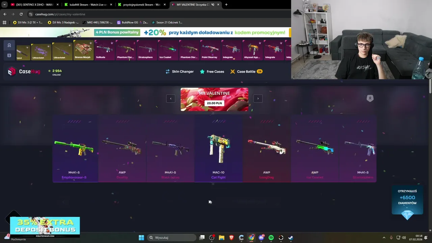Click the 20.00 PLN price label
The image size is (432, 243).
[214, 103]
